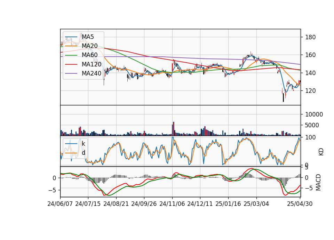This screenshot has height=240, width=334.
Task: Click the orange MA20 legend line sample
Action: click(71, 46)
